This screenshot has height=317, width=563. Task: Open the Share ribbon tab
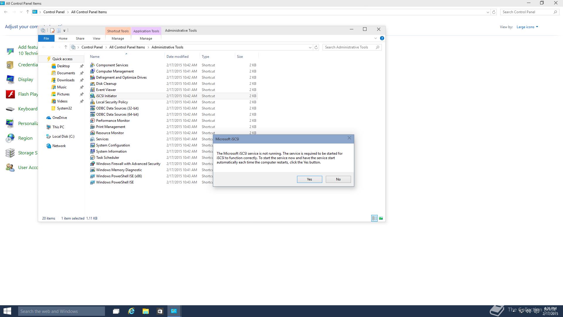point(80,38)
